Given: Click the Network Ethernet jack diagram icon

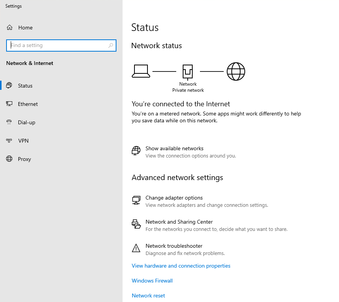Looking at the screenshot, I should pos(188,72).
